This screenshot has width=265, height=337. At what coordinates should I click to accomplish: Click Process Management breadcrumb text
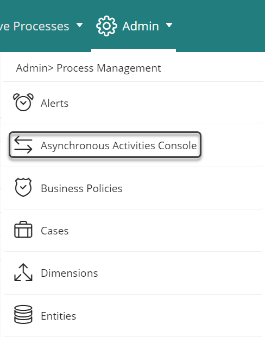(109, 68)
